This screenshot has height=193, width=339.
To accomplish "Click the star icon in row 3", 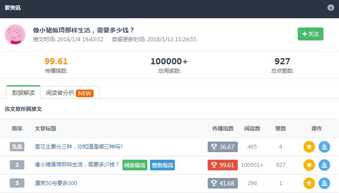I will [309, 183].
